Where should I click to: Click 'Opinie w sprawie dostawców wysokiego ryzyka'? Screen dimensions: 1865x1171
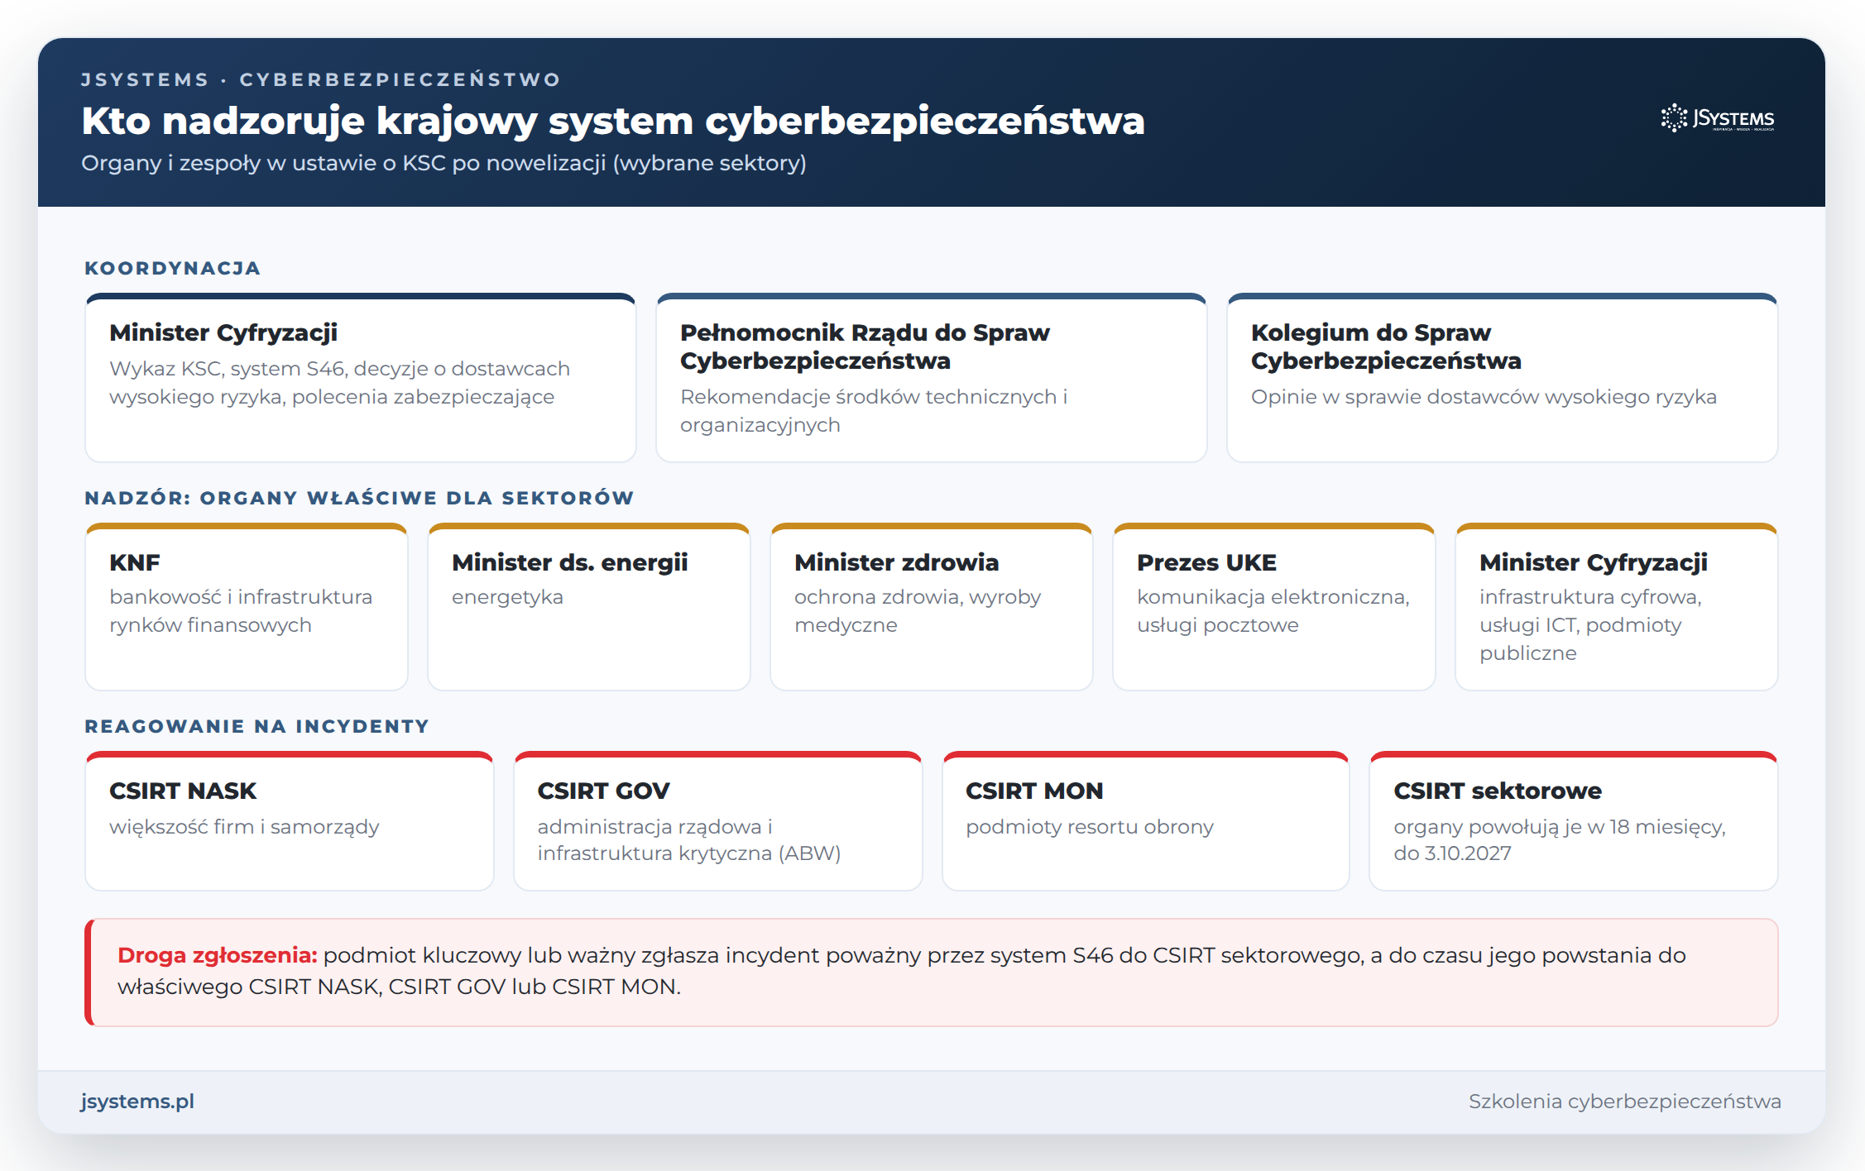tap(1484, 397)
